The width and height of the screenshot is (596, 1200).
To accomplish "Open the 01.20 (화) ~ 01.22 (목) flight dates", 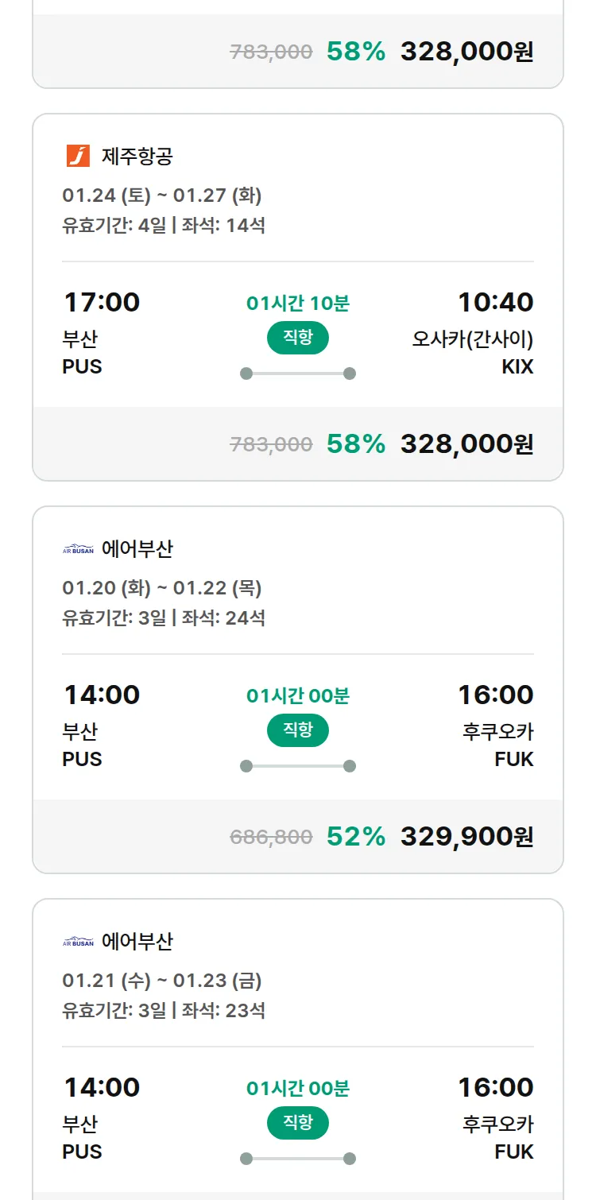I will [x=162, y=587].
